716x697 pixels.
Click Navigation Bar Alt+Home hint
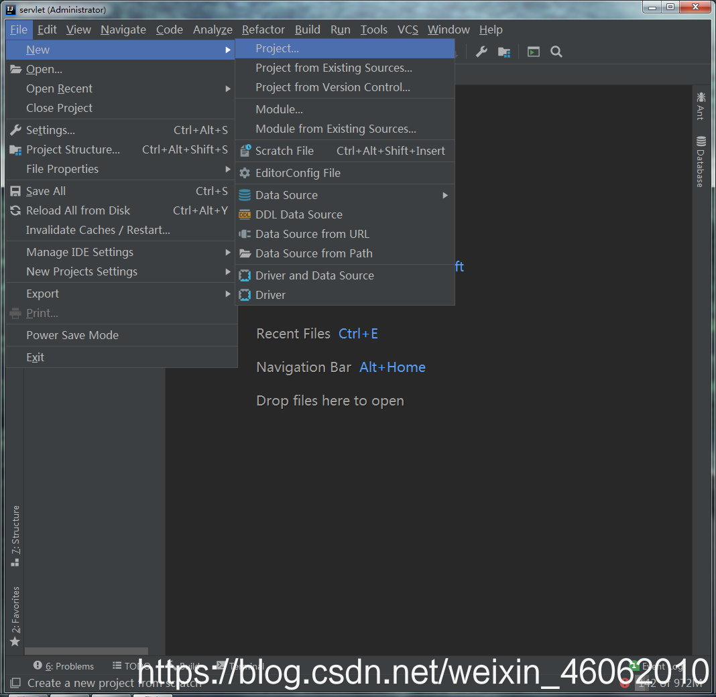click(x=341, y=367)
